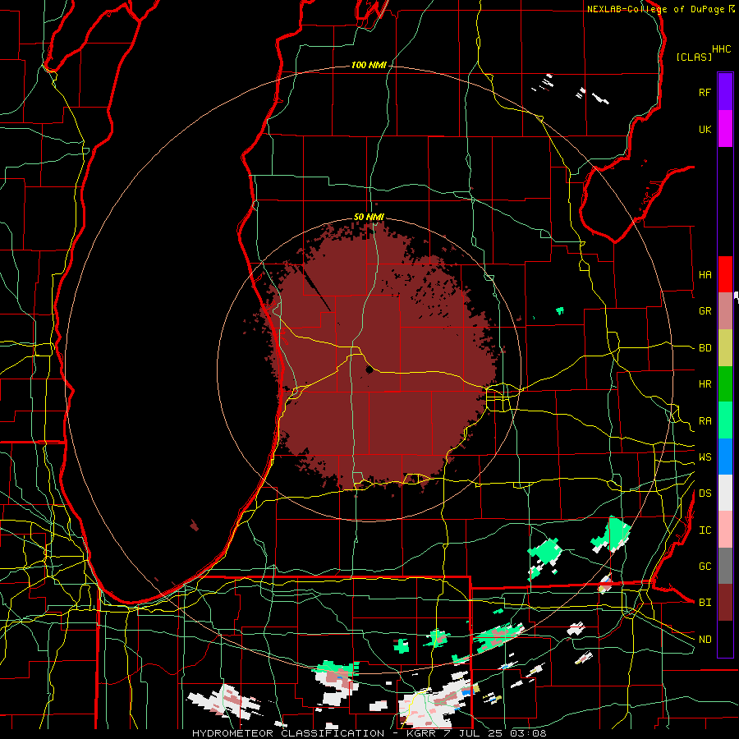The height and width of the screenshot is (739, 739).
Task: Click the RF purple legend color block
Action: (x=725, y=92)
